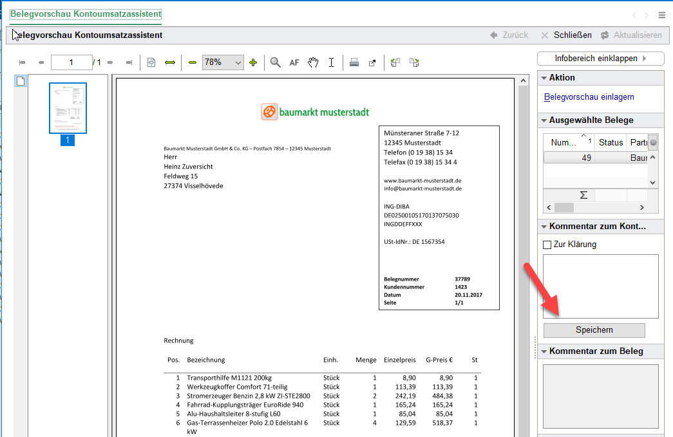Click the table settings gear icon
This screenshot has width=673, height=437.
[653, 142]
